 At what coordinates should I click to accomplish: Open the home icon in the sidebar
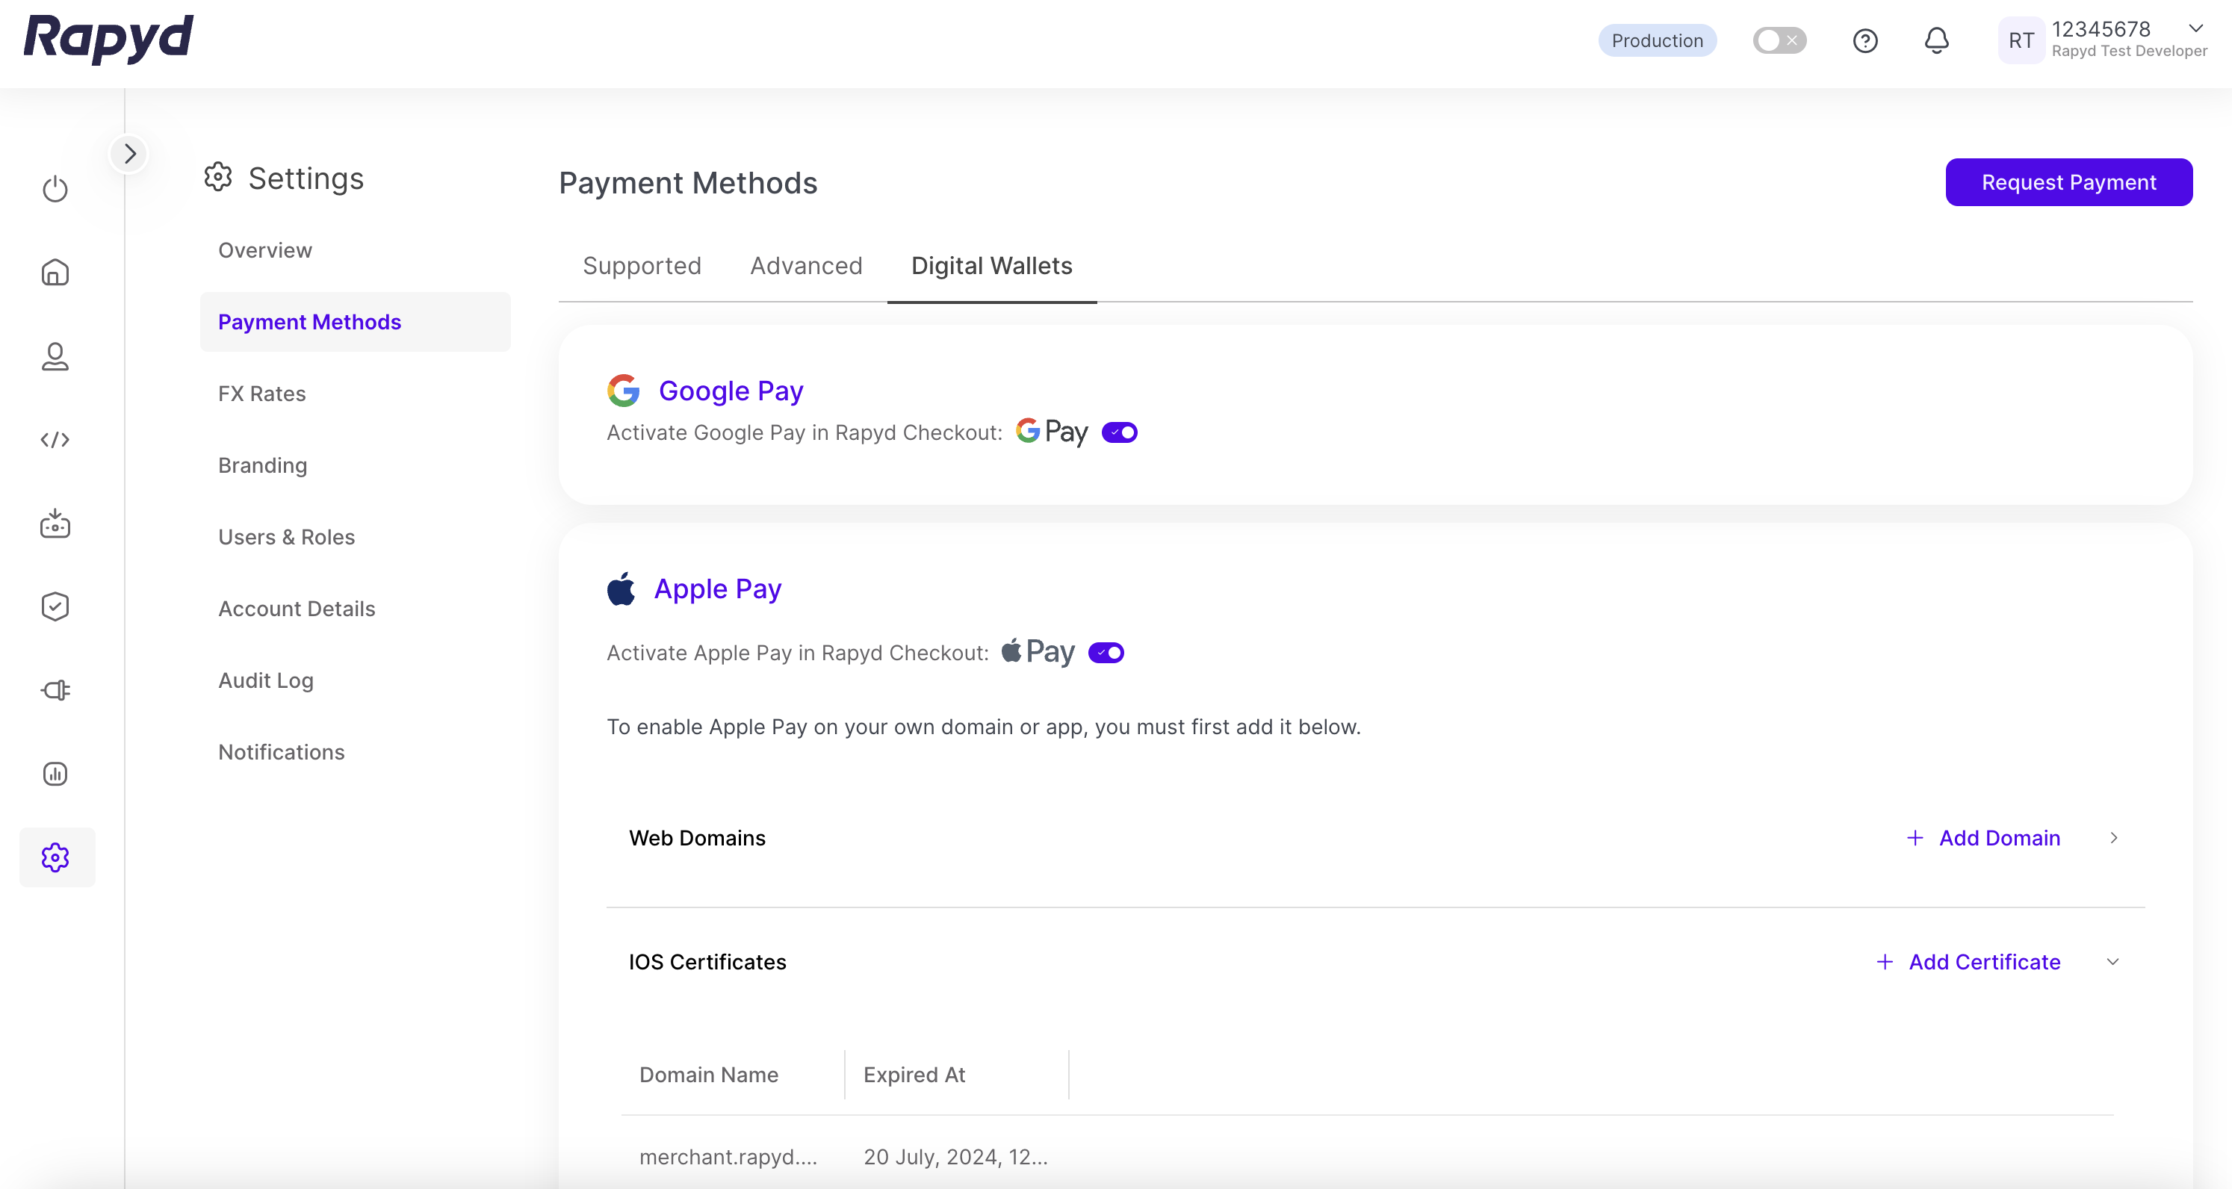[x=55, y=273]
